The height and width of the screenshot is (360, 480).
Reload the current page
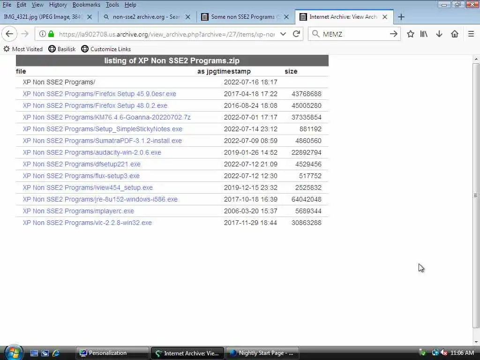pos(296,34)
